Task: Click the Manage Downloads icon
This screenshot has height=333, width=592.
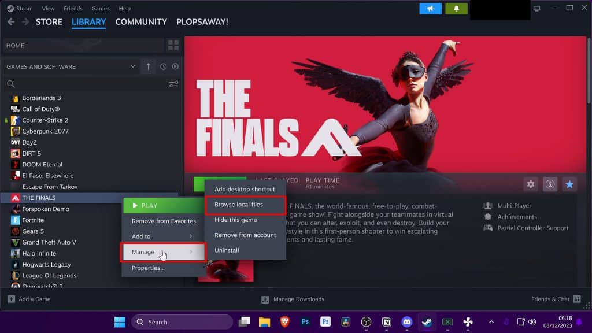Action: [265, 299]
